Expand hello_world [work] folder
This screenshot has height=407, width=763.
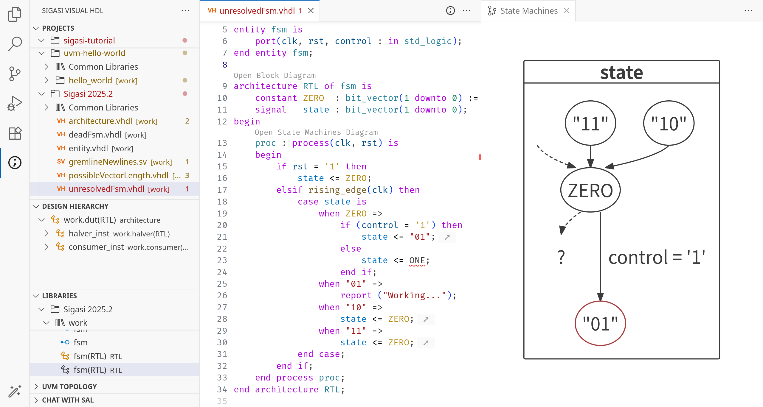(x=46, y=80)
